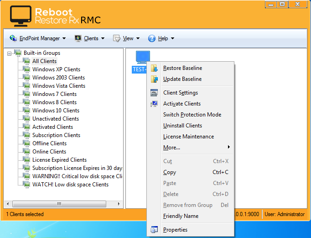Expand the More... submenu arrow
This screenshot has height=238, width=311.
pyautogui.click(x=229, y=147)
